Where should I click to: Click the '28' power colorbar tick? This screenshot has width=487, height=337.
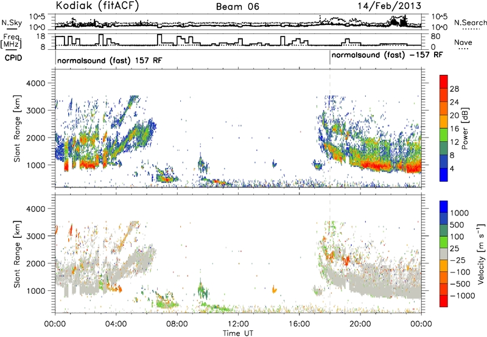tap(454, 89)
